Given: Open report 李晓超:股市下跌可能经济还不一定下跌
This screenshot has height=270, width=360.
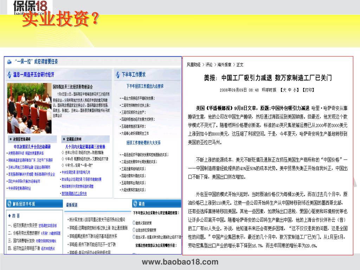Looking at the screenshot, I should click(92, 245).
